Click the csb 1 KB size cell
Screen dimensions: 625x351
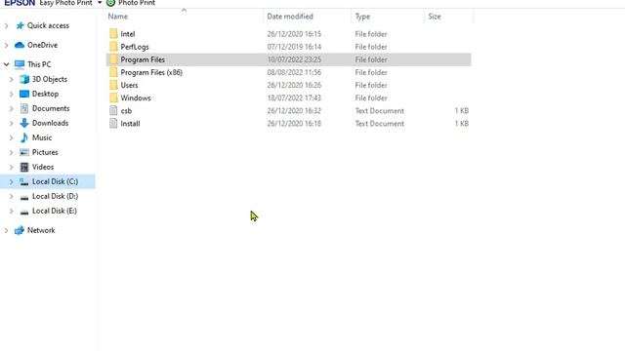(462, 110)
